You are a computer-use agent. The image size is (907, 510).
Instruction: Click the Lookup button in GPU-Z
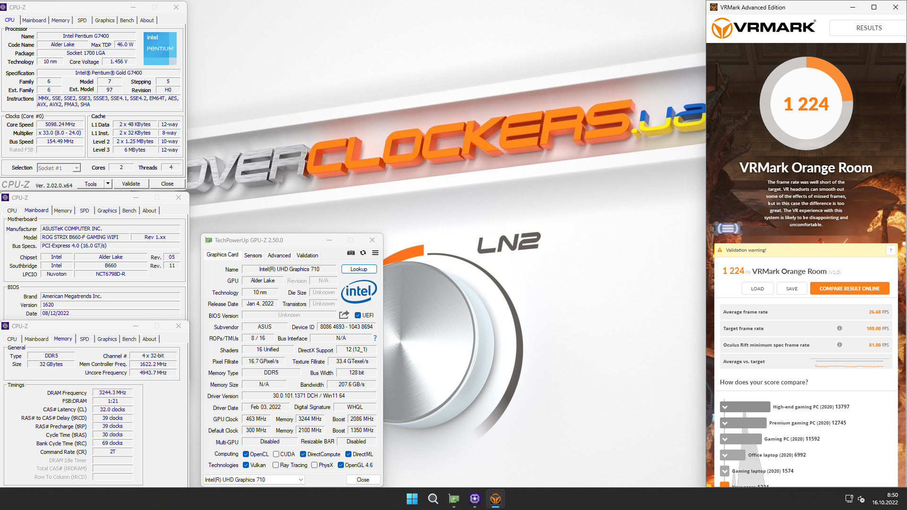pos(359,269)
